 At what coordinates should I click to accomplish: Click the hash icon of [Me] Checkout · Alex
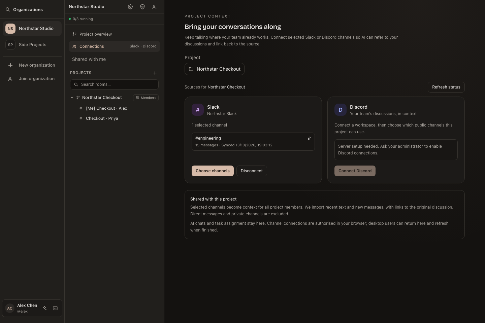click(x=81, y=108)
